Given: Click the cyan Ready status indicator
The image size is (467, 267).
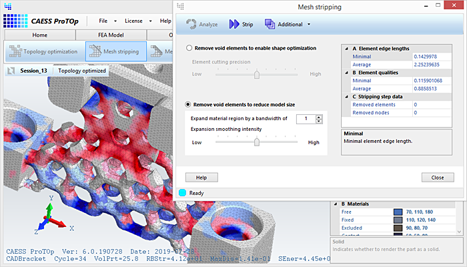Looking at the screenshot, I should click(x=183, y=193).
